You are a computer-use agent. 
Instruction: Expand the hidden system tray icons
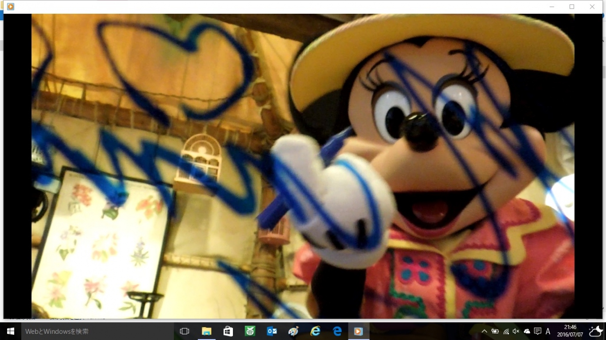tap(484, 331)
